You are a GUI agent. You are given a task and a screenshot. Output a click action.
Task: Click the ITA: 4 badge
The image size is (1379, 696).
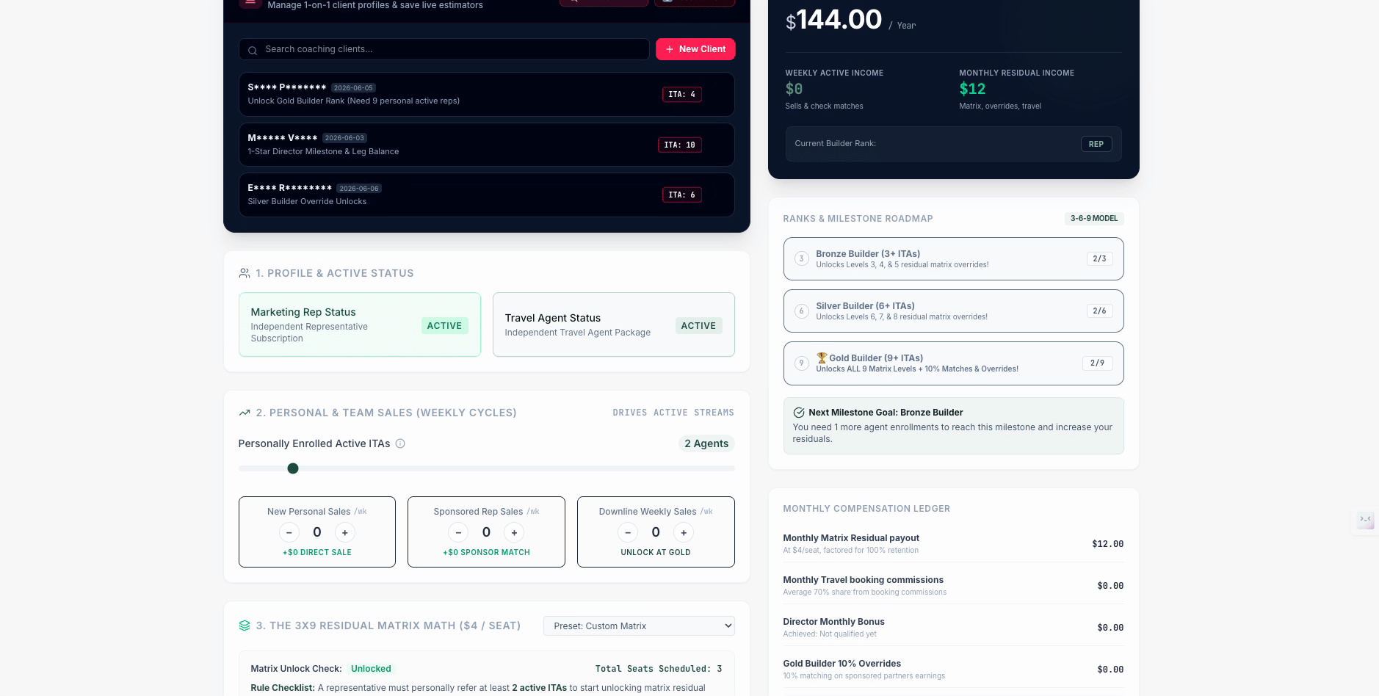681,94
